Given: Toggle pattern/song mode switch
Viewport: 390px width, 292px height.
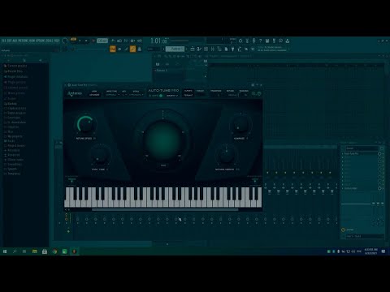Looking at the screenshot, I should [x=73, y=41].
